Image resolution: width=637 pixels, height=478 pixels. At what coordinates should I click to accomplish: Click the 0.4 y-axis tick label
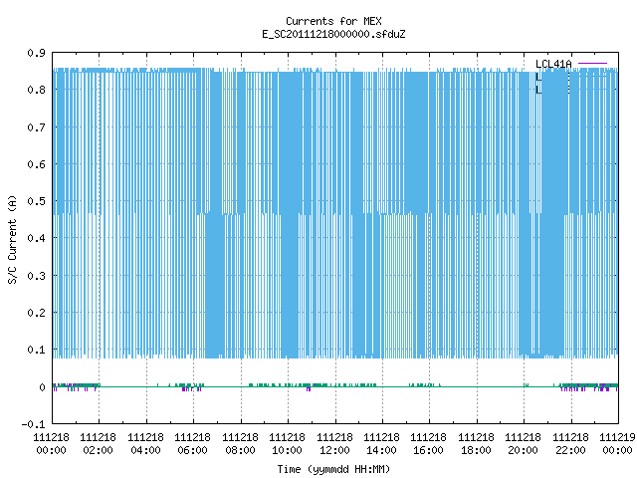pos(36,238)
